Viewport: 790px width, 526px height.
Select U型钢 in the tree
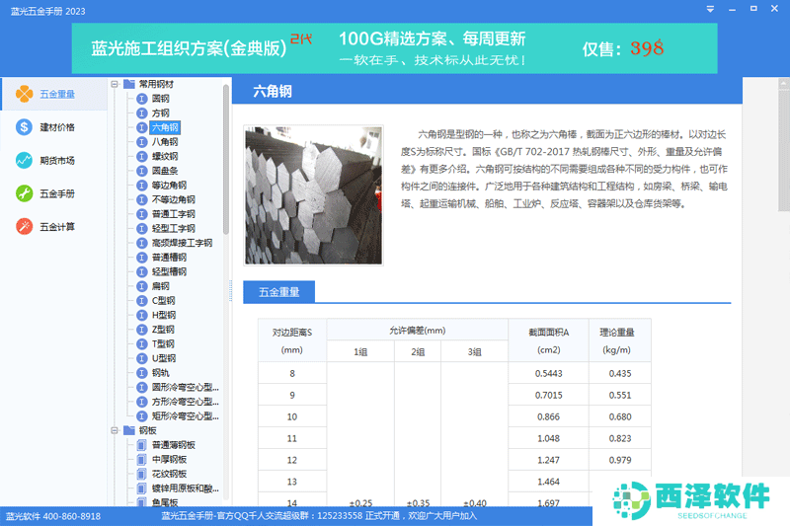[164, 358]
